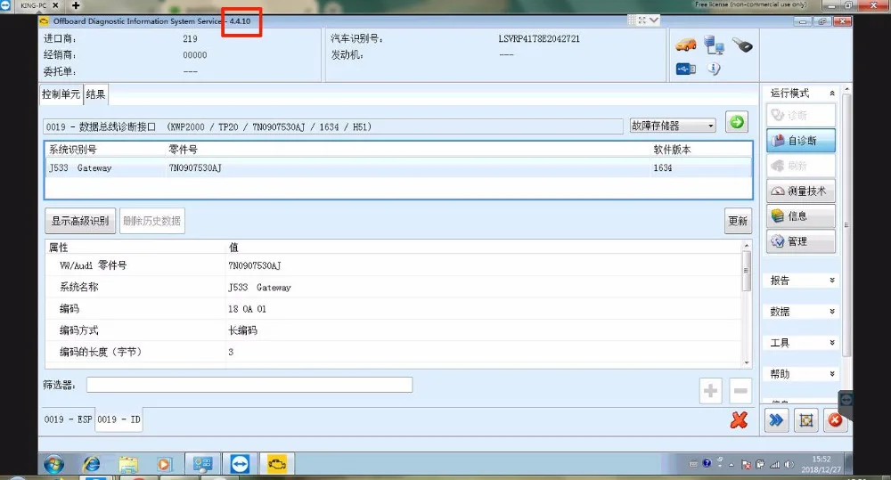Click the plus expand-all button

click(x=710, y=391)
